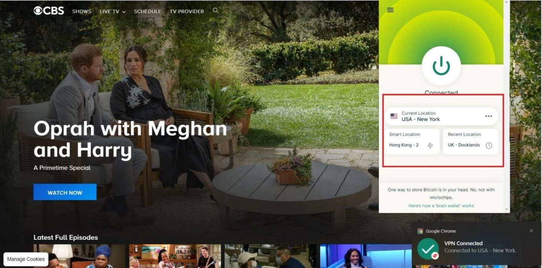Screen dimensions: 542x268
Task: Click 'Connected to USA - New York.' notification text
Action: pyautogui.click(x=480, y=250)
